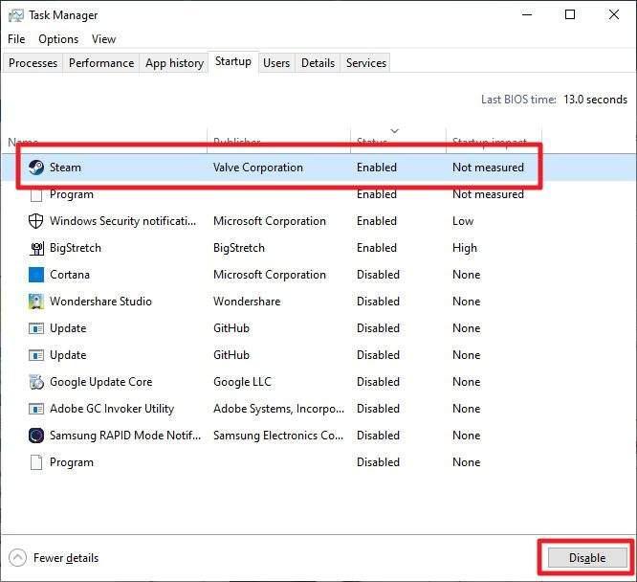Open the View menu
This screenshot has width=637, height=582.
pos(103,39)
